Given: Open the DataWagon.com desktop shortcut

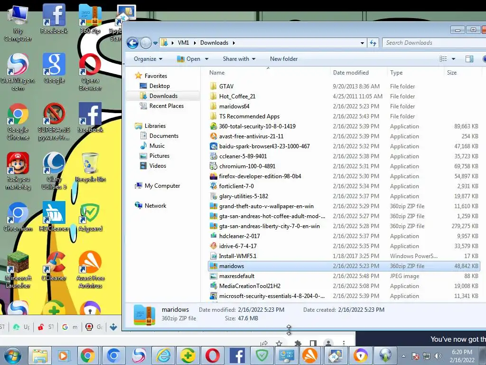Looking at the screenshot, I should point(18,72).
